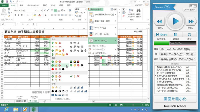
Task: Toggle italic formatting
Action: [18, 15]
